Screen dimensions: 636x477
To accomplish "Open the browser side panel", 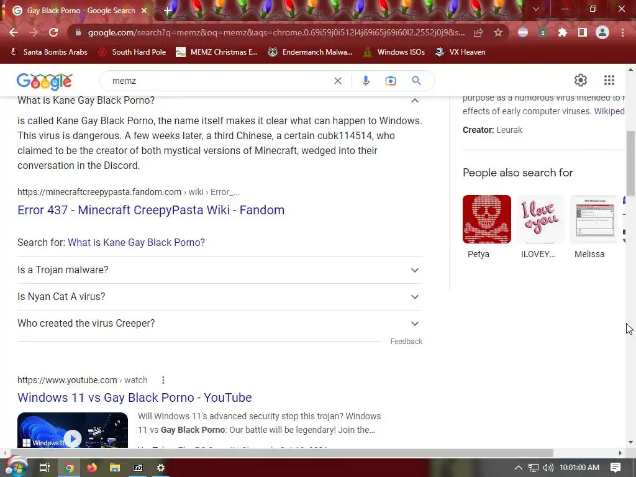I will pyautogui.click(x=583, y=32).
